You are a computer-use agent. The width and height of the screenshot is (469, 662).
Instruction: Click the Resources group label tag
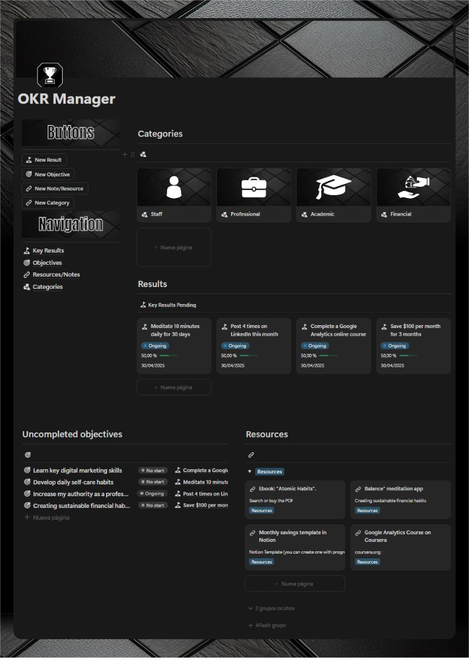[x=270, y=472]
